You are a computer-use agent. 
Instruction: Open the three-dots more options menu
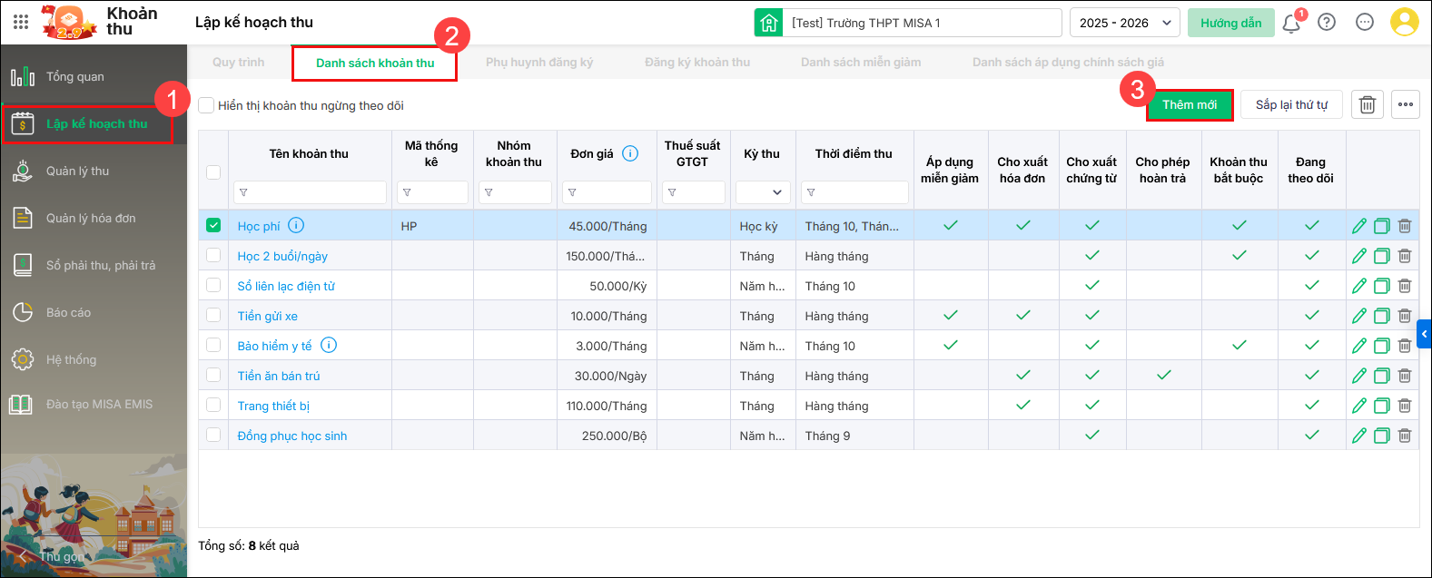coord(1405,105)
